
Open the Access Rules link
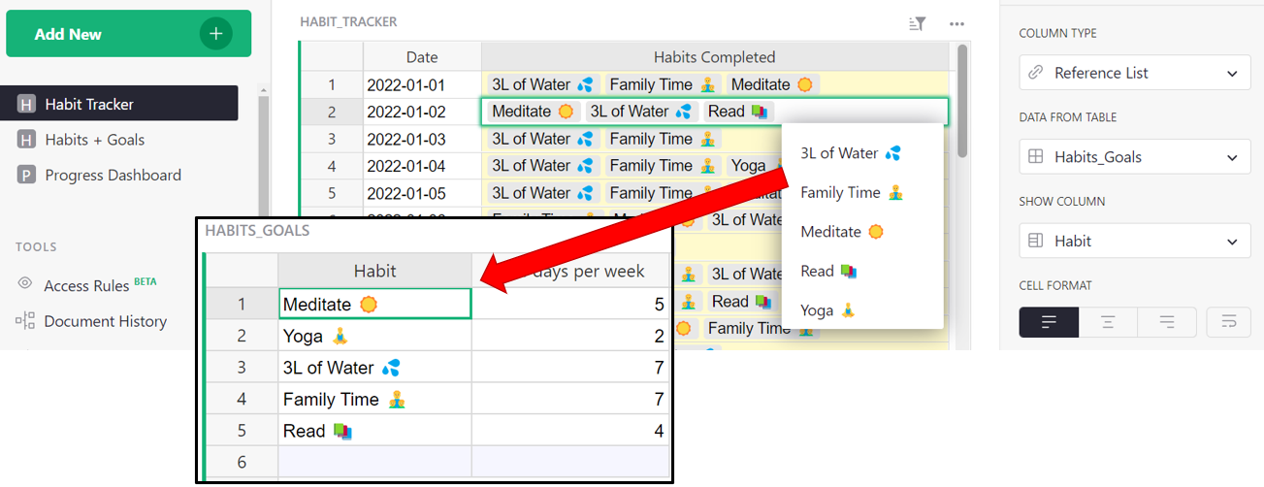tap(86, 285)
